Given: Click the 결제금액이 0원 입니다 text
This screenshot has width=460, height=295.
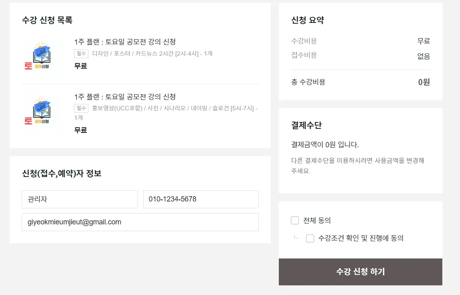Looking at the screenshot, I should tap(325, 144).
